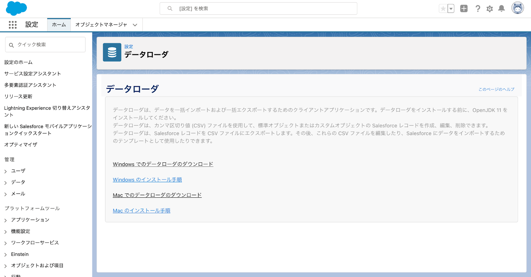
Task: Open オプティマイザ in the sidebar
Action: tap(21, 144)
